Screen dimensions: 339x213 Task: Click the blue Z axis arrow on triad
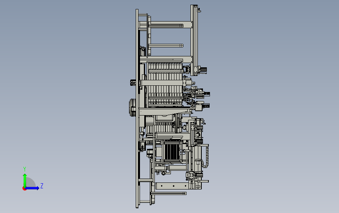click(32, 188)
